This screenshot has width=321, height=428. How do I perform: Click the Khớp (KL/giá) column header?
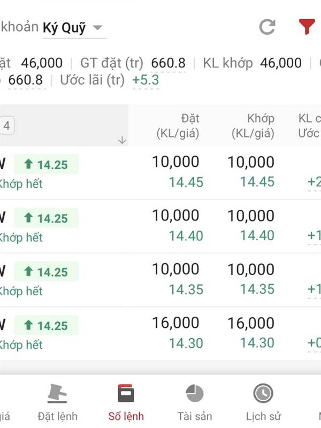point(253,126)
